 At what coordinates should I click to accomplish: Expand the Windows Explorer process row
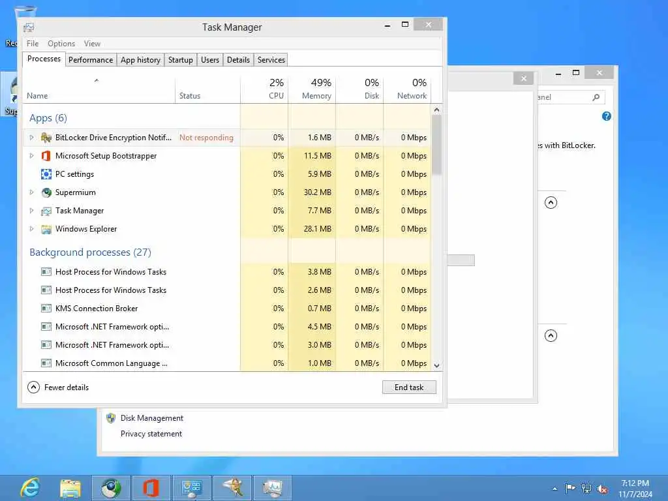pyautogui.click(x=31, y=229)
